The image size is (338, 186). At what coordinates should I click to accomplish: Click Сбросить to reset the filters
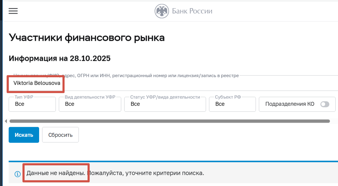[60, 135]
